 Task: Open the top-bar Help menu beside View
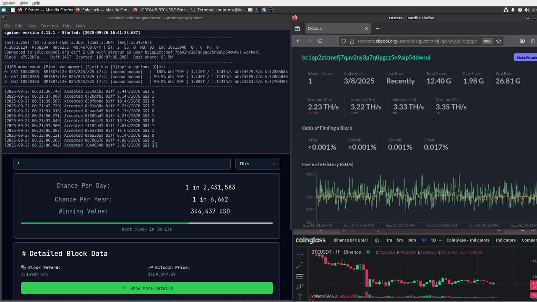[x=36, y=3]
